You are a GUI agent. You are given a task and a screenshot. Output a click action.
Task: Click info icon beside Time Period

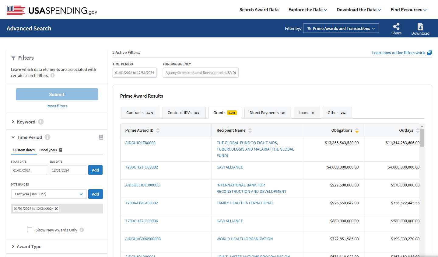tap(47, 137)
